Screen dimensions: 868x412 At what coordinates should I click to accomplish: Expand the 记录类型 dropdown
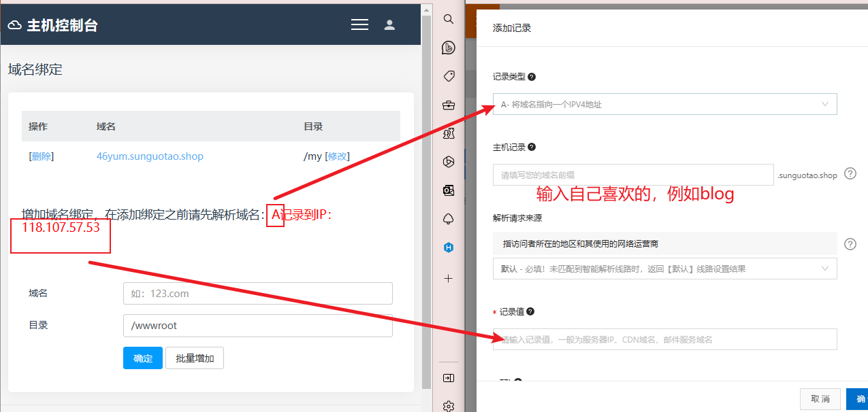coord(664,104)
